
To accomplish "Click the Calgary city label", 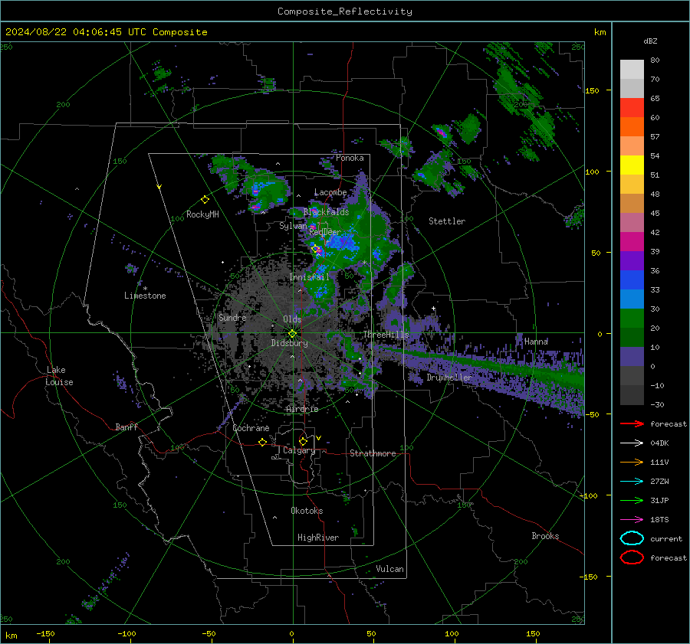I will pyautogui.click(x=299, y=450).
